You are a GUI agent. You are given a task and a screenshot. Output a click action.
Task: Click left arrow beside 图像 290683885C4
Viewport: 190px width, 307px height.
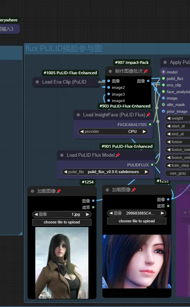click(x=111, y=213)
